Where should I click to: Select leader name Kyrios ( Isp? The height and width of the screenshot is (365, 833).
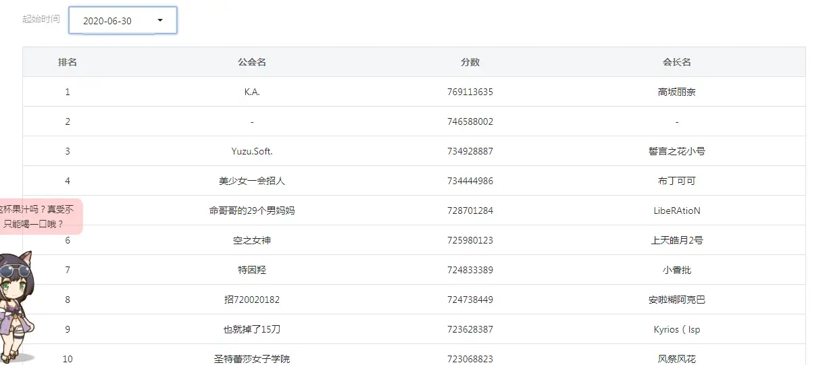point(677,329)
